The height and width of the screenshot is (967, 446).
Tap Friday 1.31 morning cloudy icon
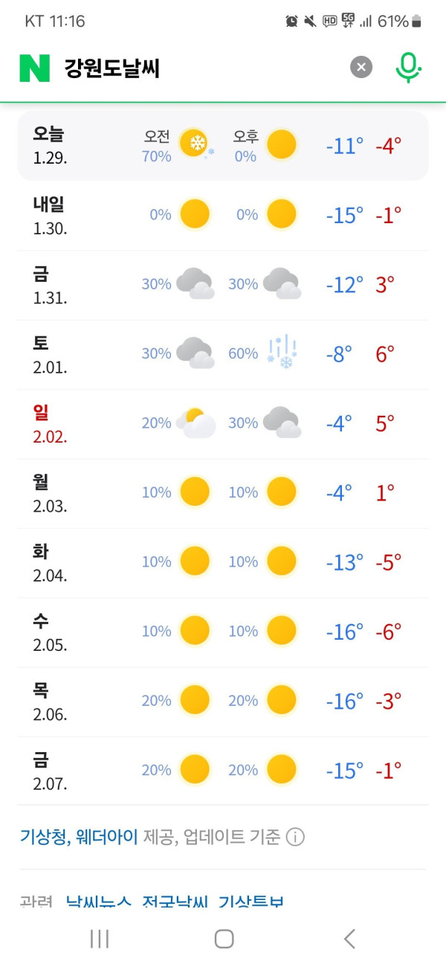(x=195, y=284)
